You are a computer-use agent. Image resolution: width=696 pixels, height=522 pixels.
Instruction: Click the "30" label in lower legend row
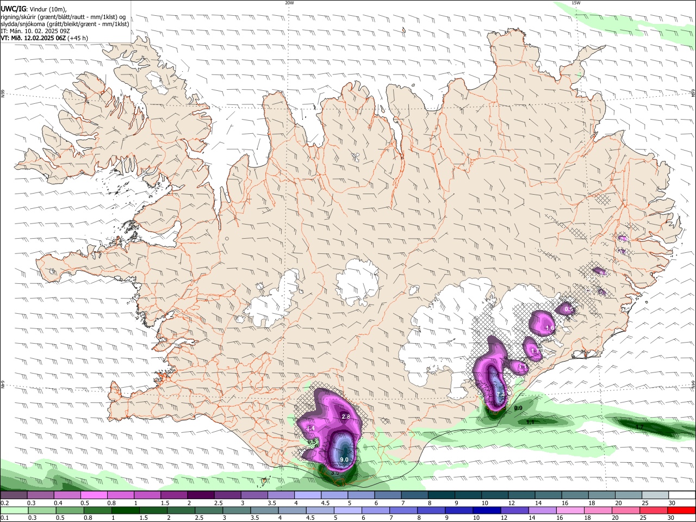tap(671, 518)
